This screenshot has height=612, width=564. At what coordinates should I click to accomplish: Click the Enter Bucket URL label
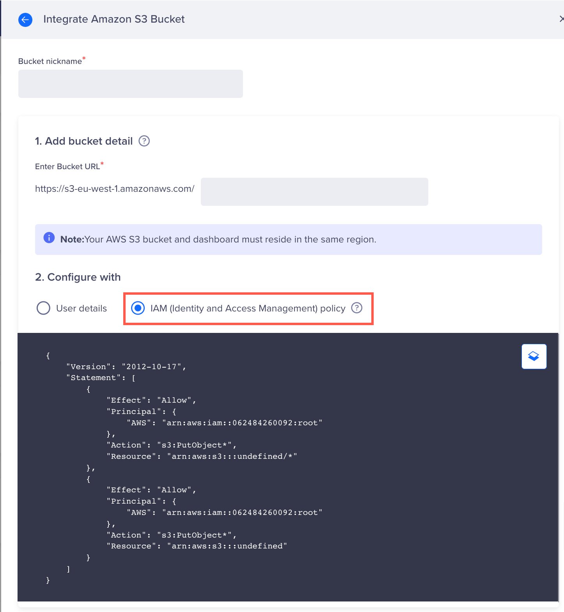(x=67, y=166)
